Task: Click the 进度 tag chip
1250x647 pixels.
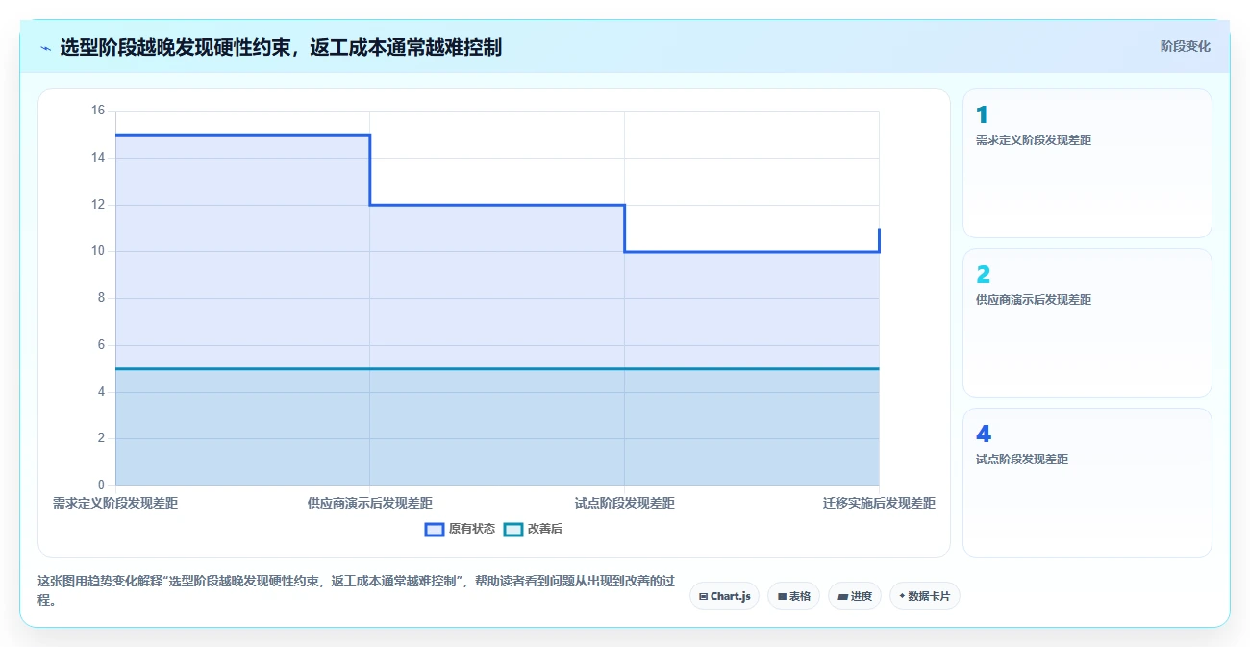Action: pyautogui.click(x=855, y=596)
